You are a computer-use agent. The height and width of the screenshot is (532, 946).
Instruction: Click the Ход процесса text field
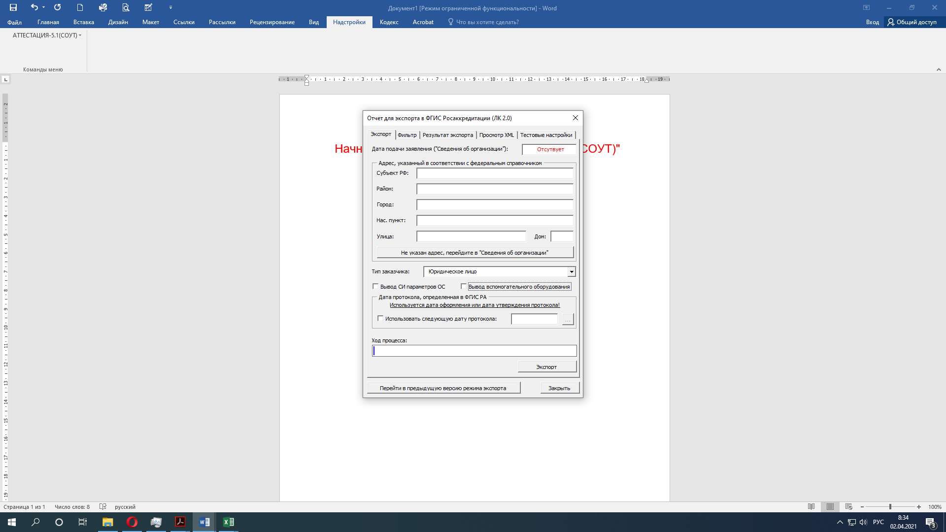pyautogui.click(x=474, y=351)
